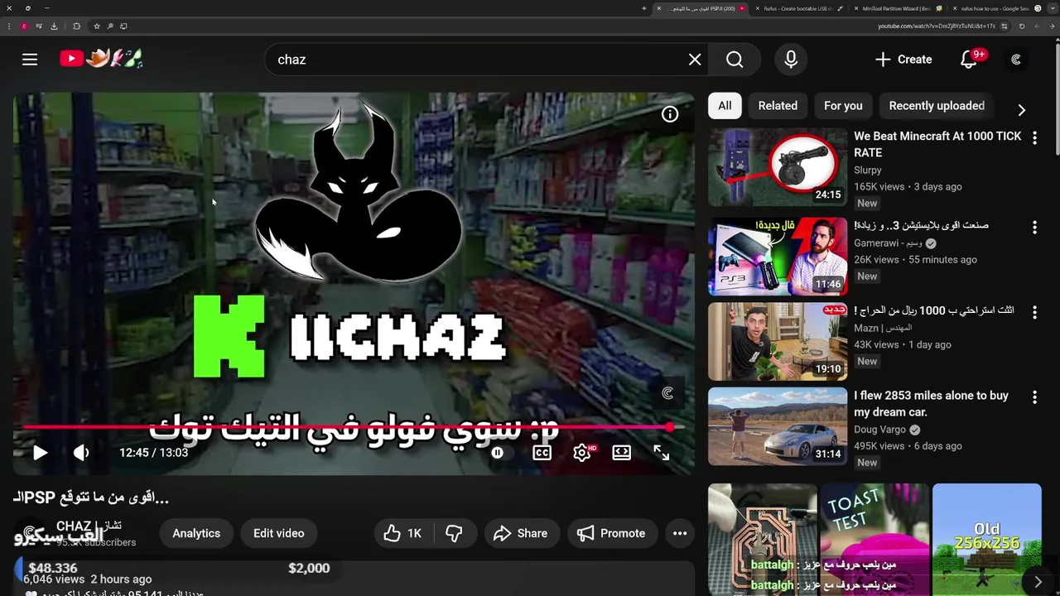Image resolution: width=1060 pixels, height=596 pixels.
Task: Like the video with thumbs up
Action: (x=403, y=534)
